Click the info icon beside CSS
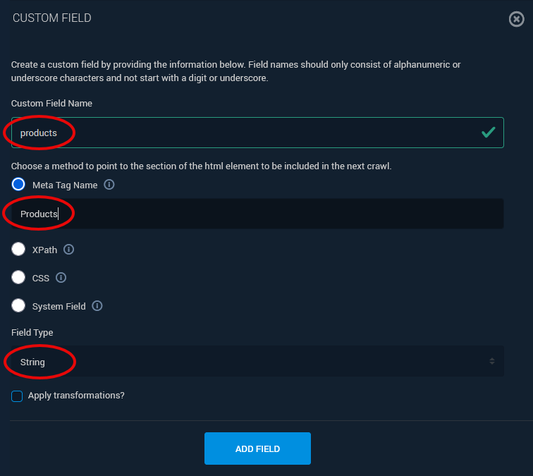533x476 pixels. (x=61, y=278)
